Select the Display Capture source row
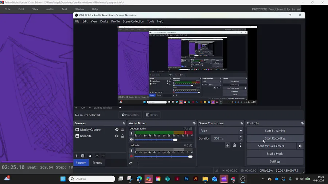Screen dimensions: 328x184 [x=99, y=130]
